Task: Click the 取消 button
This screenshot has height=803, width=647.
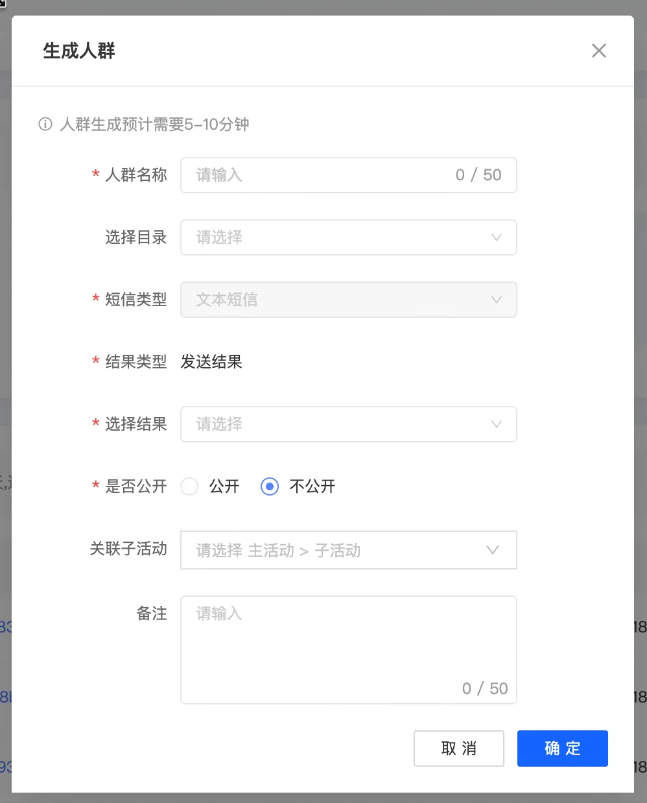Action: (x=459, y=749)
